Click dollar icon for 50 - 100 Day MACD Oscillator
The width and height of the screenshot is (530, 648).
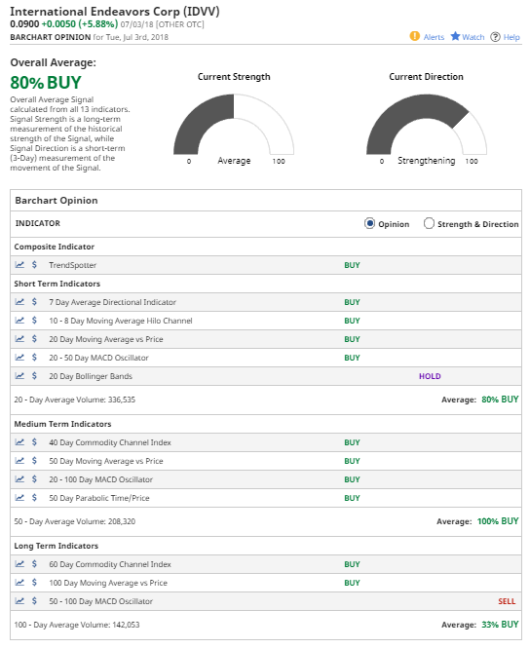click(x=34, y=601)
